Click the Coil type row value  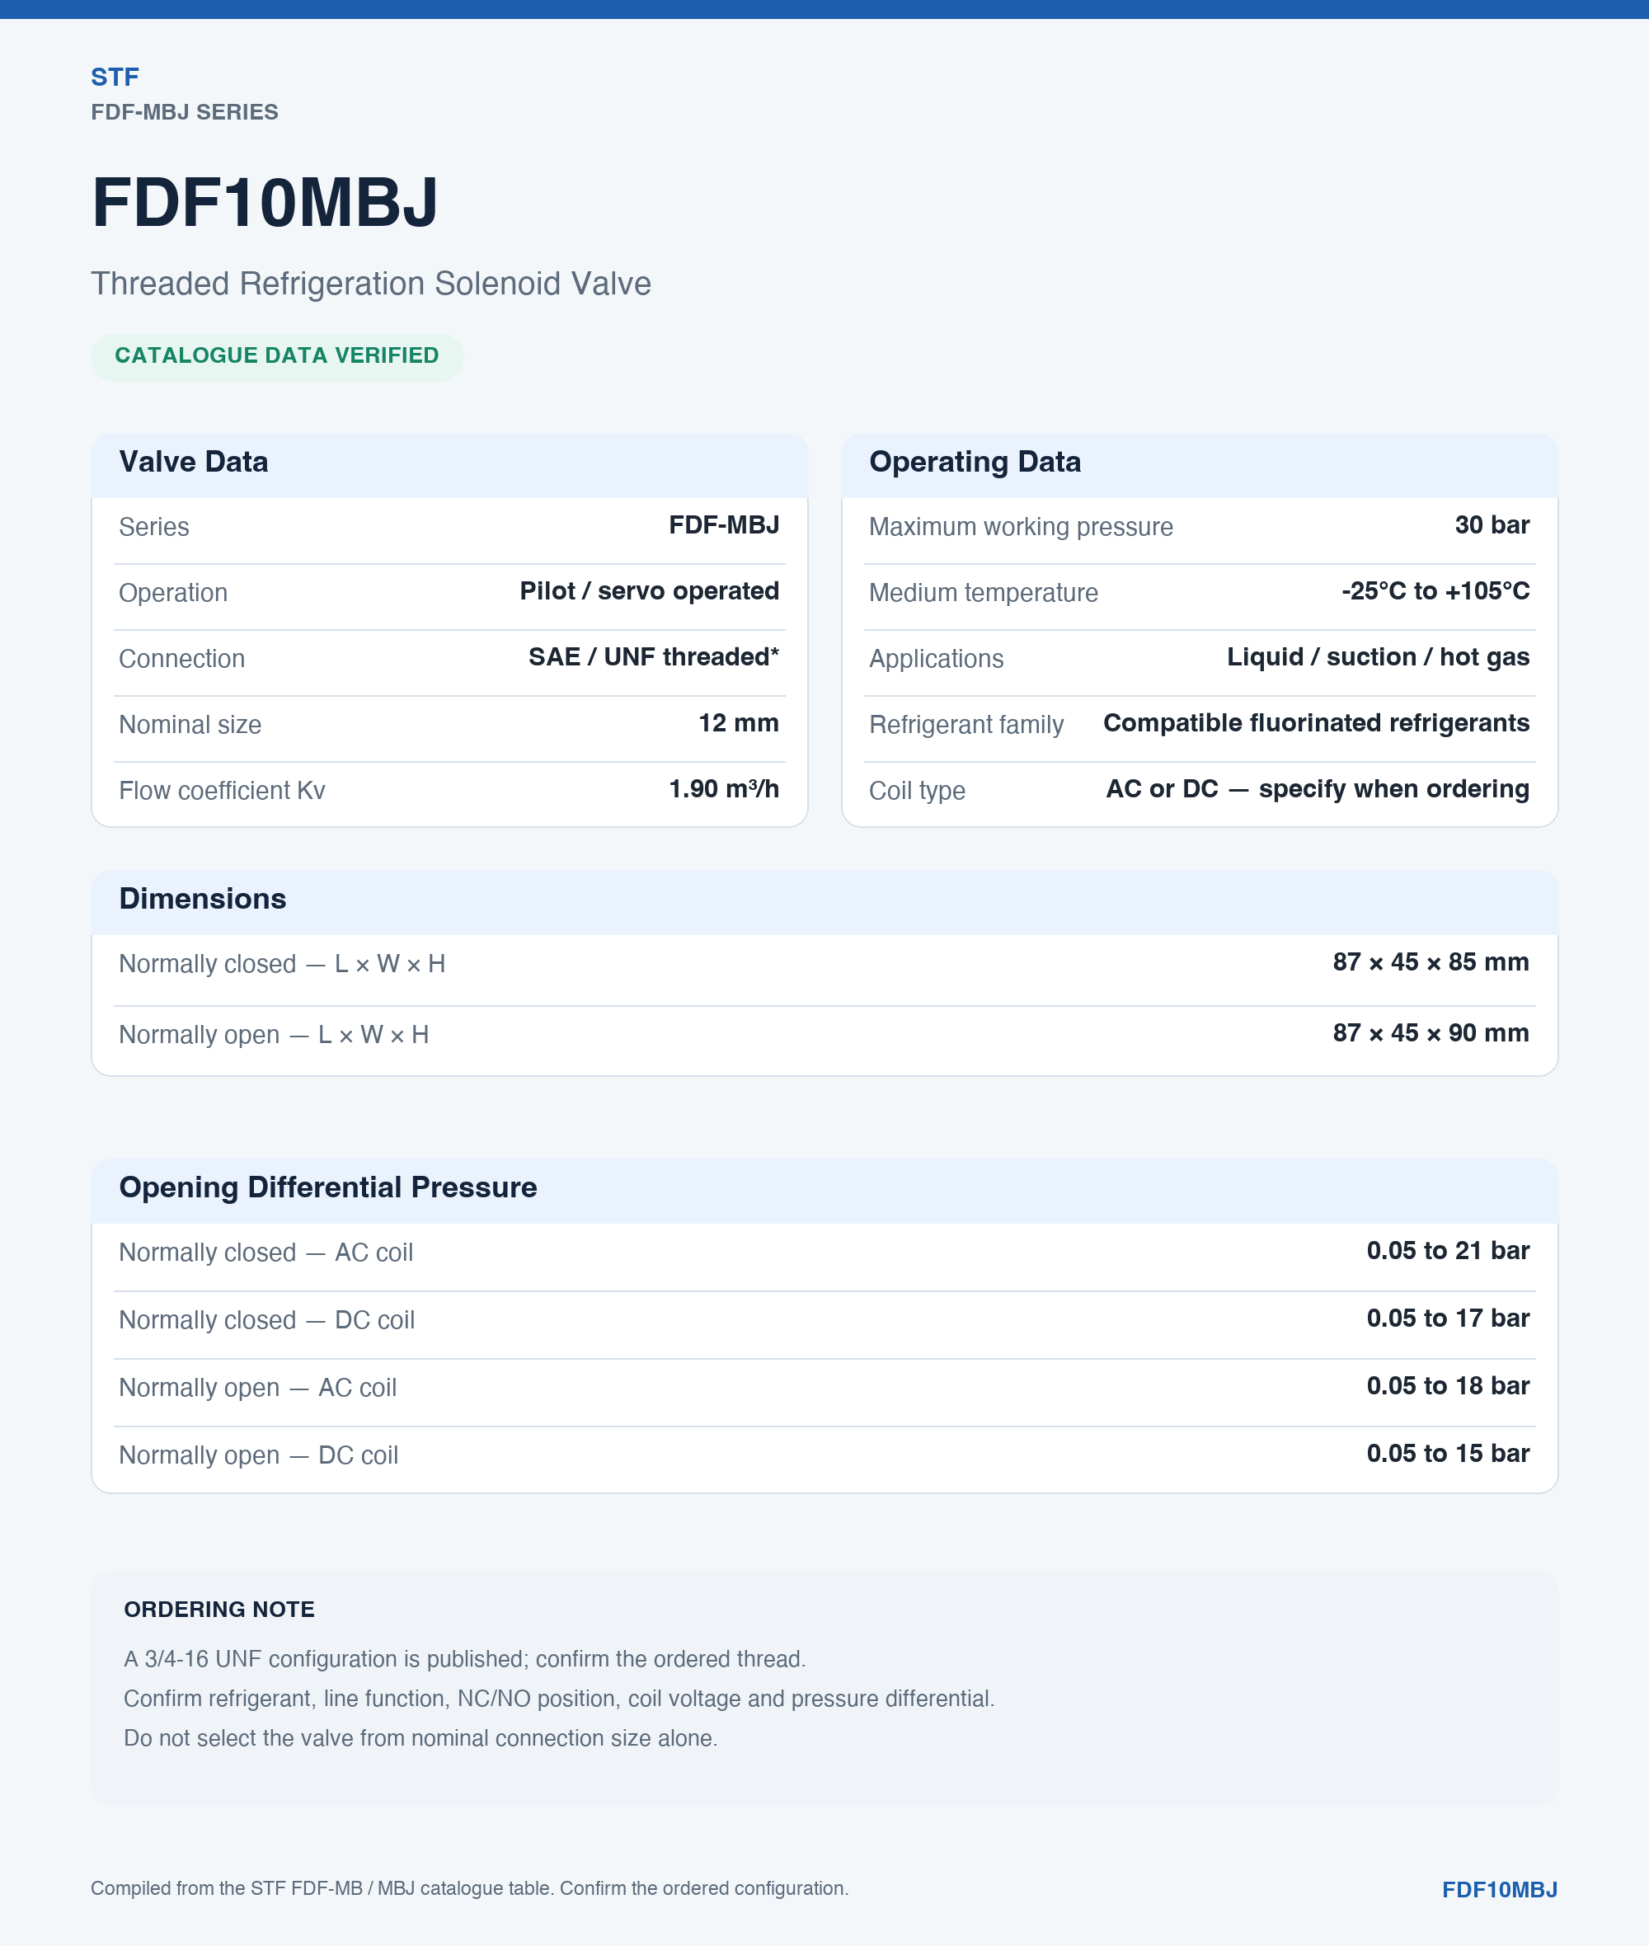(x=1318, y=789)
